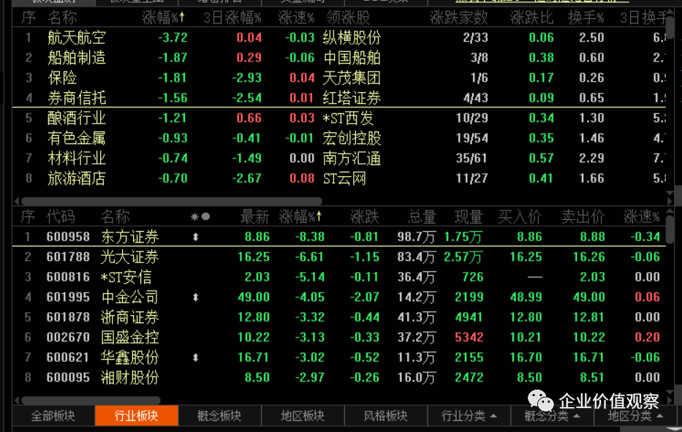Sort stocks by 卖出价 column header
The height and width of the screenshot is (432, 682).
(x=583, y=216)
